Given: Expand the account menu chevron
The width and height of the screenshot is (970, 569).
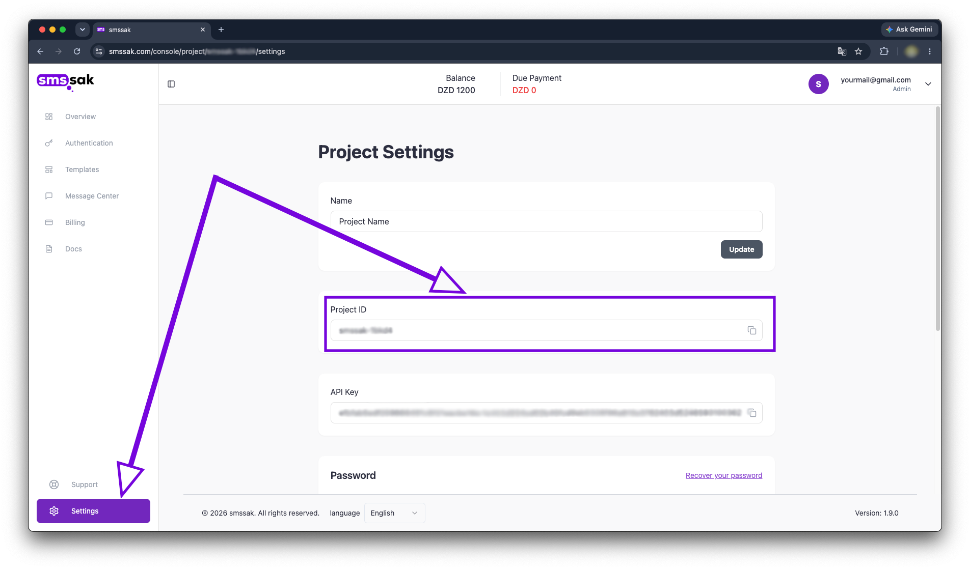Looking at the screenshot, I should click(928, 84).
